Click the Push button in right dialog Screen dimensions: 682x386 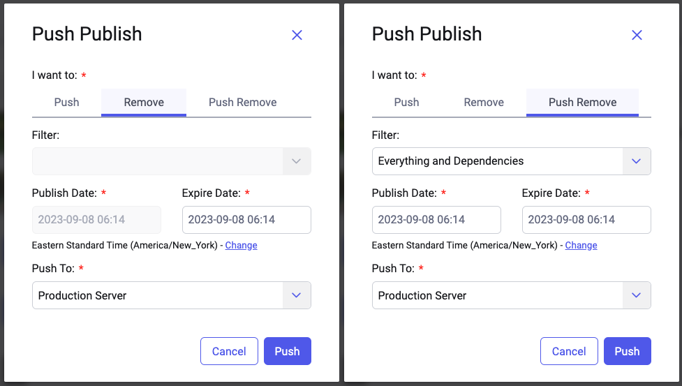tap(627, 351)
